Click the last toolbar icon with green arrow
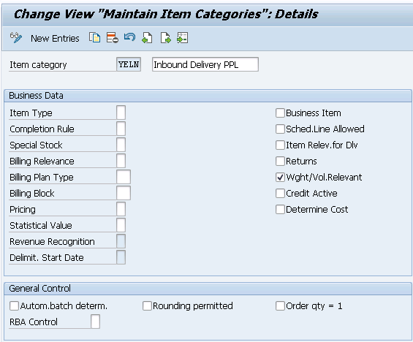Image resolution: width=413 pixels, height=342 pixels. [182, 38]
